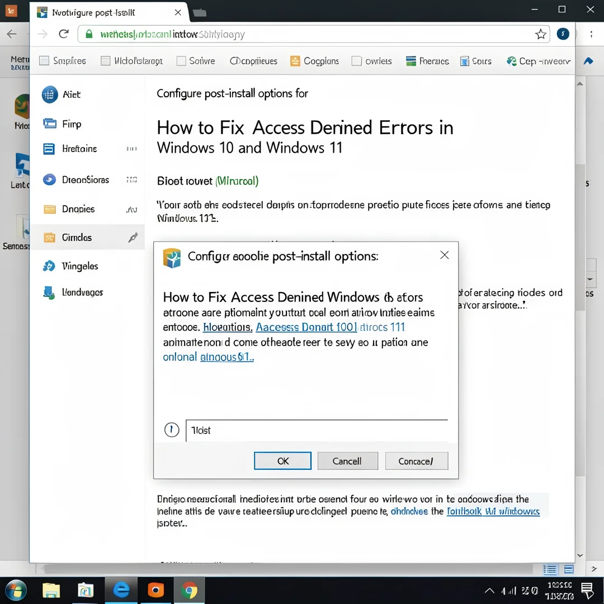The height and width of the screenshot is (604, 604).
Task: Click the pin icon on Cimdos row
Action: point(133,237)
